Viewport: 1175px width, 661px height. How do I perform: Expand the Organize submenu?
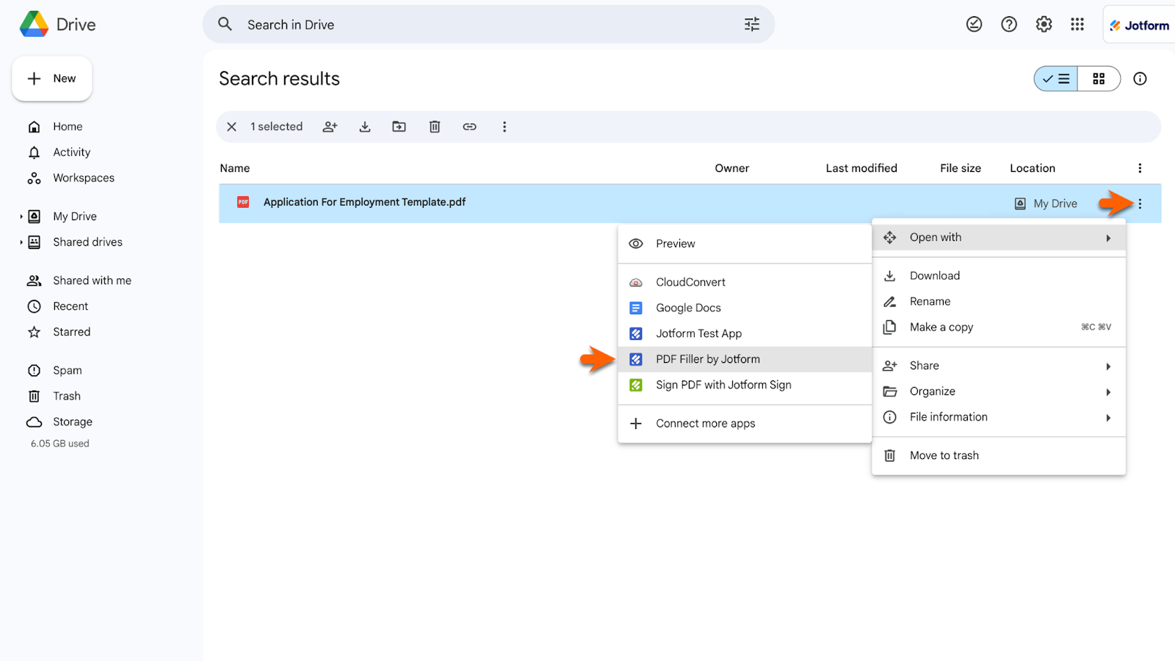pyautogui.click(x=999, y=391)
